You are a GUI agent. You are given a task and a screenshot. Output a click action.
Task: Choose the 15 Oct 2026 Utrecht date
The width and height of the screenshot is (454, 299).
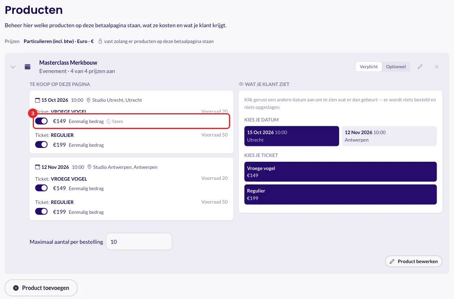292,136
